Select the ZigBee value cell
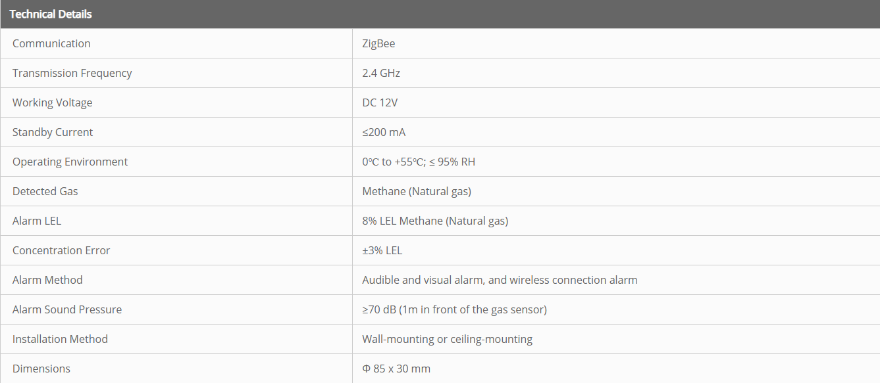Image resolution: width=880 pixels, height=383 pixels. [378, 43]
